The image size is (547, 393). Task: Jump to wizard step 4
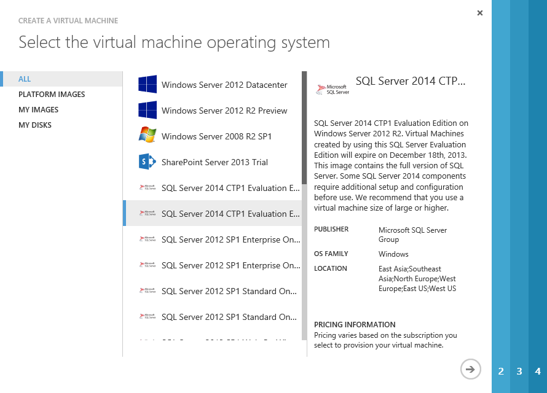coord(538,371)
